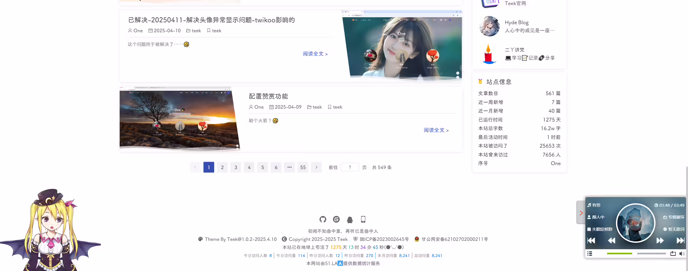This screenshot has height=271, width=688.
Task: Click the music player progress slider
Action: [x=636, y=254]
